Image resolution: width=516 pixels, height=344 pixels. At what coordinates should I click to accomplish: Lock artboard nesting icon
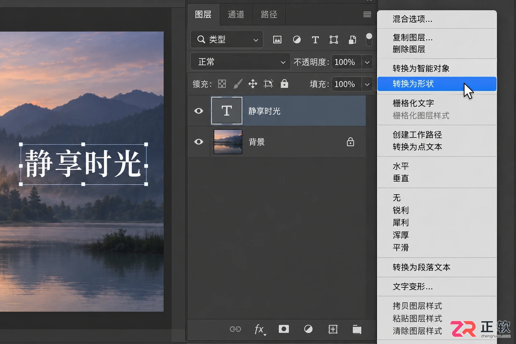(x=268, y=84)
